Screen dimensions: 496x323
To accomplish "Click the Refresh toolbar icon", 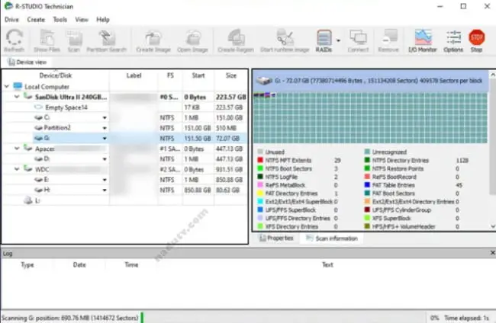I will tap(14, 40).
